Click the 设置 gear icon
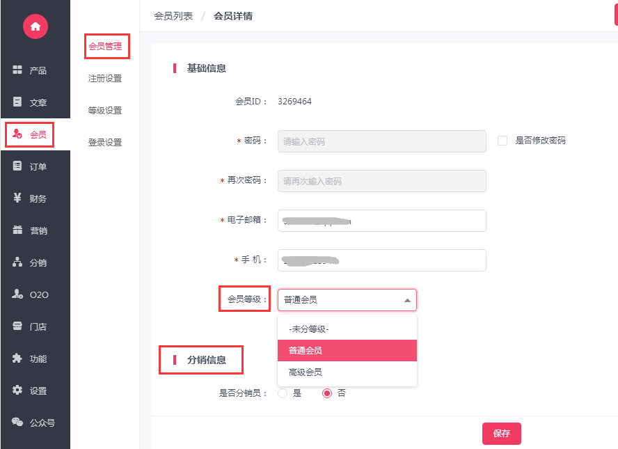The width and height of the screenshot is (618, 449). [17, 390]
